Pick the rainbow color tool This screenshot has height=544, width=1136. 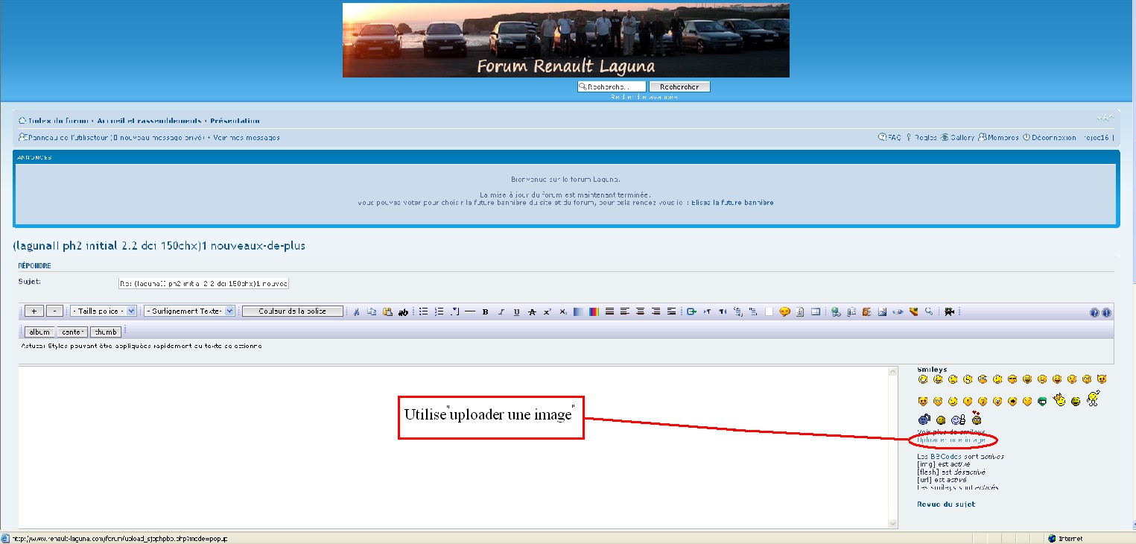coord(594,311)
